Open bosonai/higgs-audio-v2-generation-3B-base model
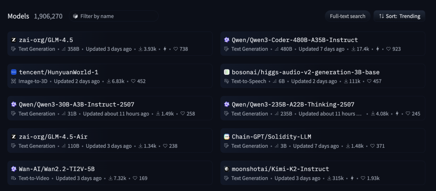The width and height of the screenshot is (436, 191). point(323,76)
